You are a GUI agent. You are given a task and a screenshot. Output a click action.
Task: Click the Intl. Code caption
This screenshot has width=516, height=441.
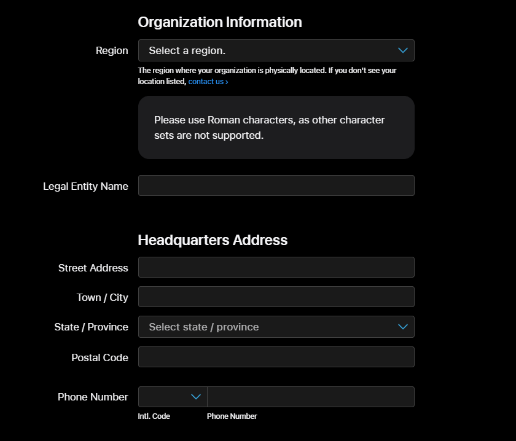154,416
